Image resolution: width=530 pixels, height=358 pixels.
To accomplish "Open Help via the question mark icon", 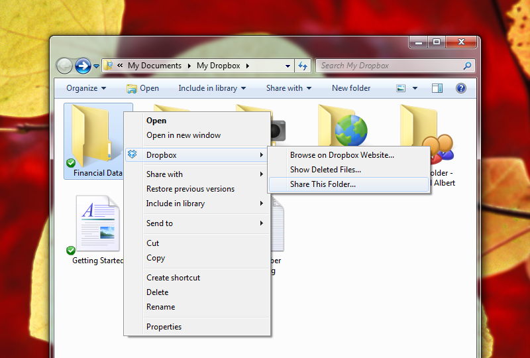I will (461, 88).
